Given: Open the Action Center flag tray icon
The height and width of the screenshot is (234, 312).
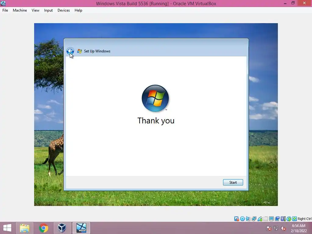Looking at the screenshot, I should (269, 228).
